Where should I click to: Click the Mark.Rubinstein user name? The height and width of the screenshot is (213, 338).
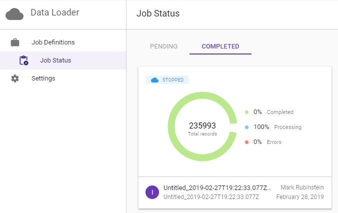pyautogui.click(x=302, y=187)
